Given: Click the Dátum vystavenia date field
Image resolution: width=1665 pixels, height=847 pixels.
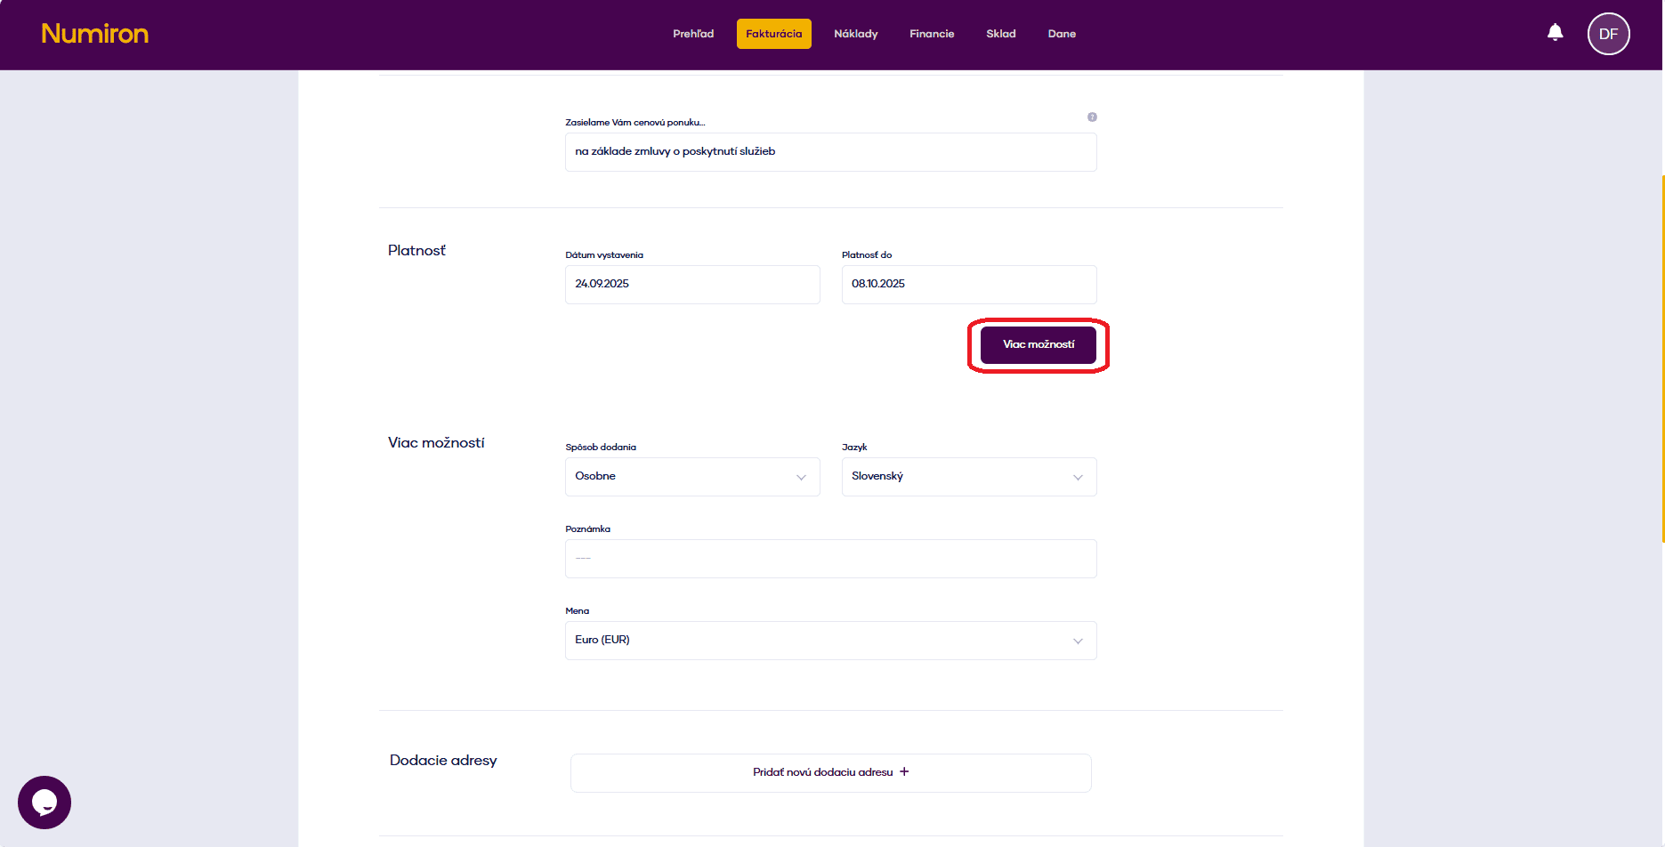Looking at the screenshot, I should [692, 285].
